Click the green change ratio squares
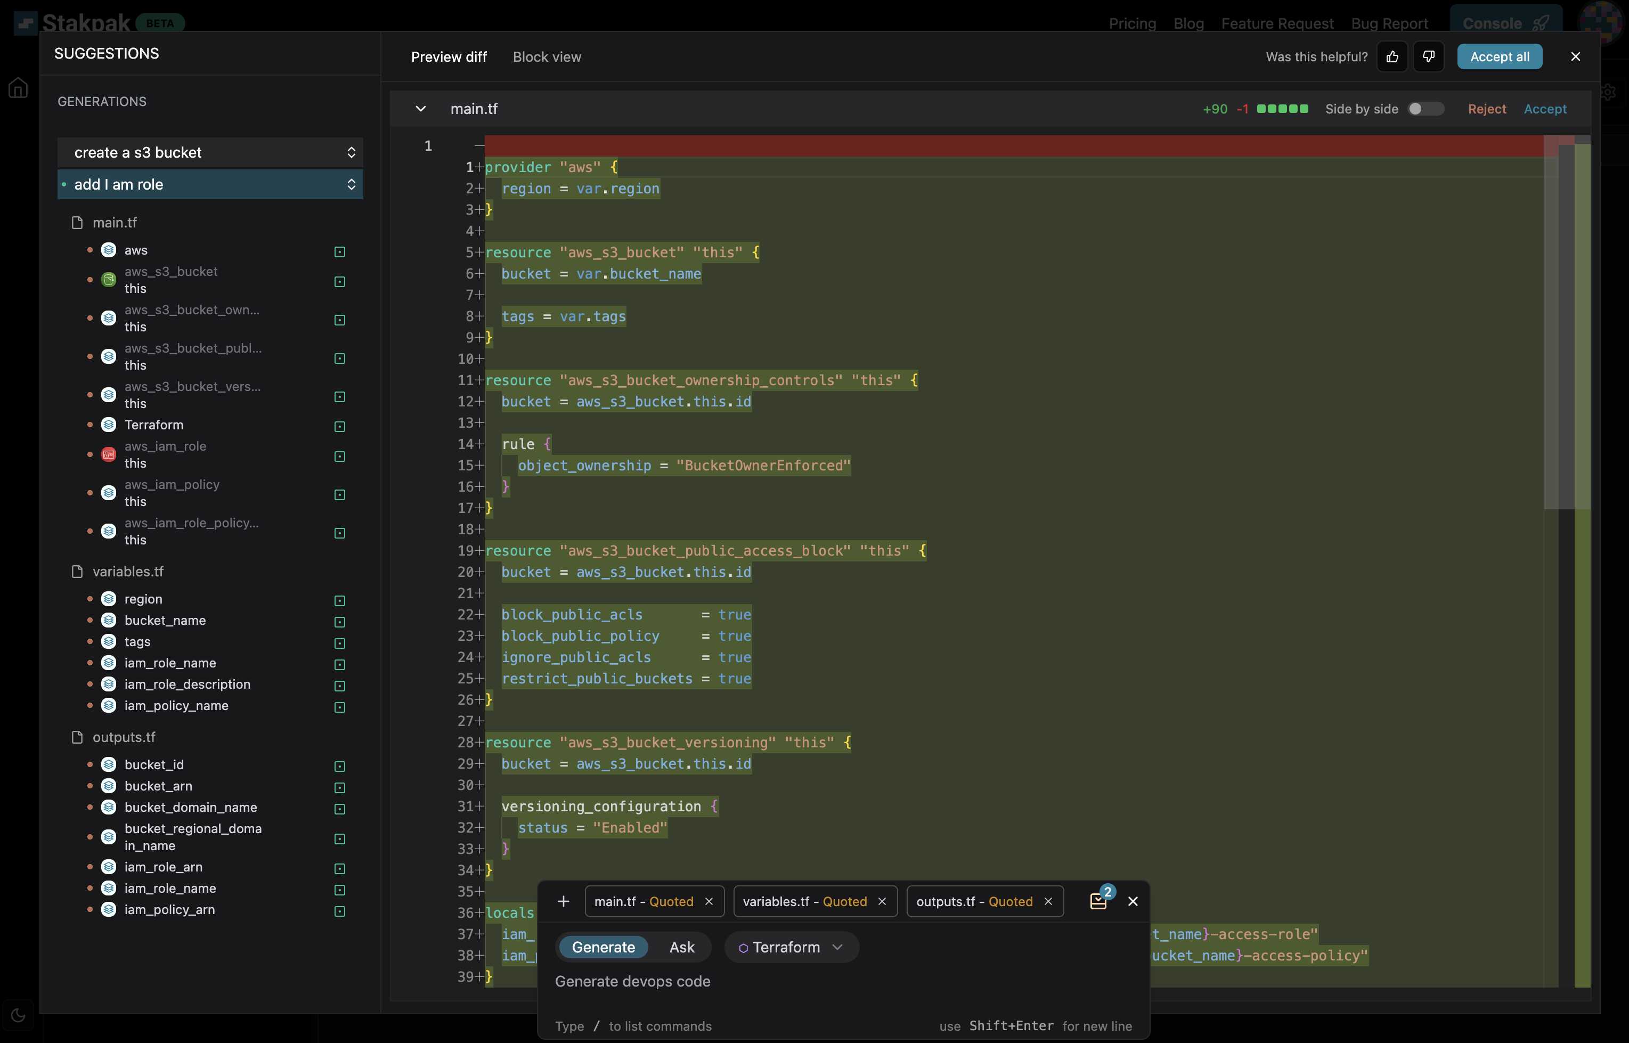This screenshot has height=1043, width=1629. (x=1282, y=109)
